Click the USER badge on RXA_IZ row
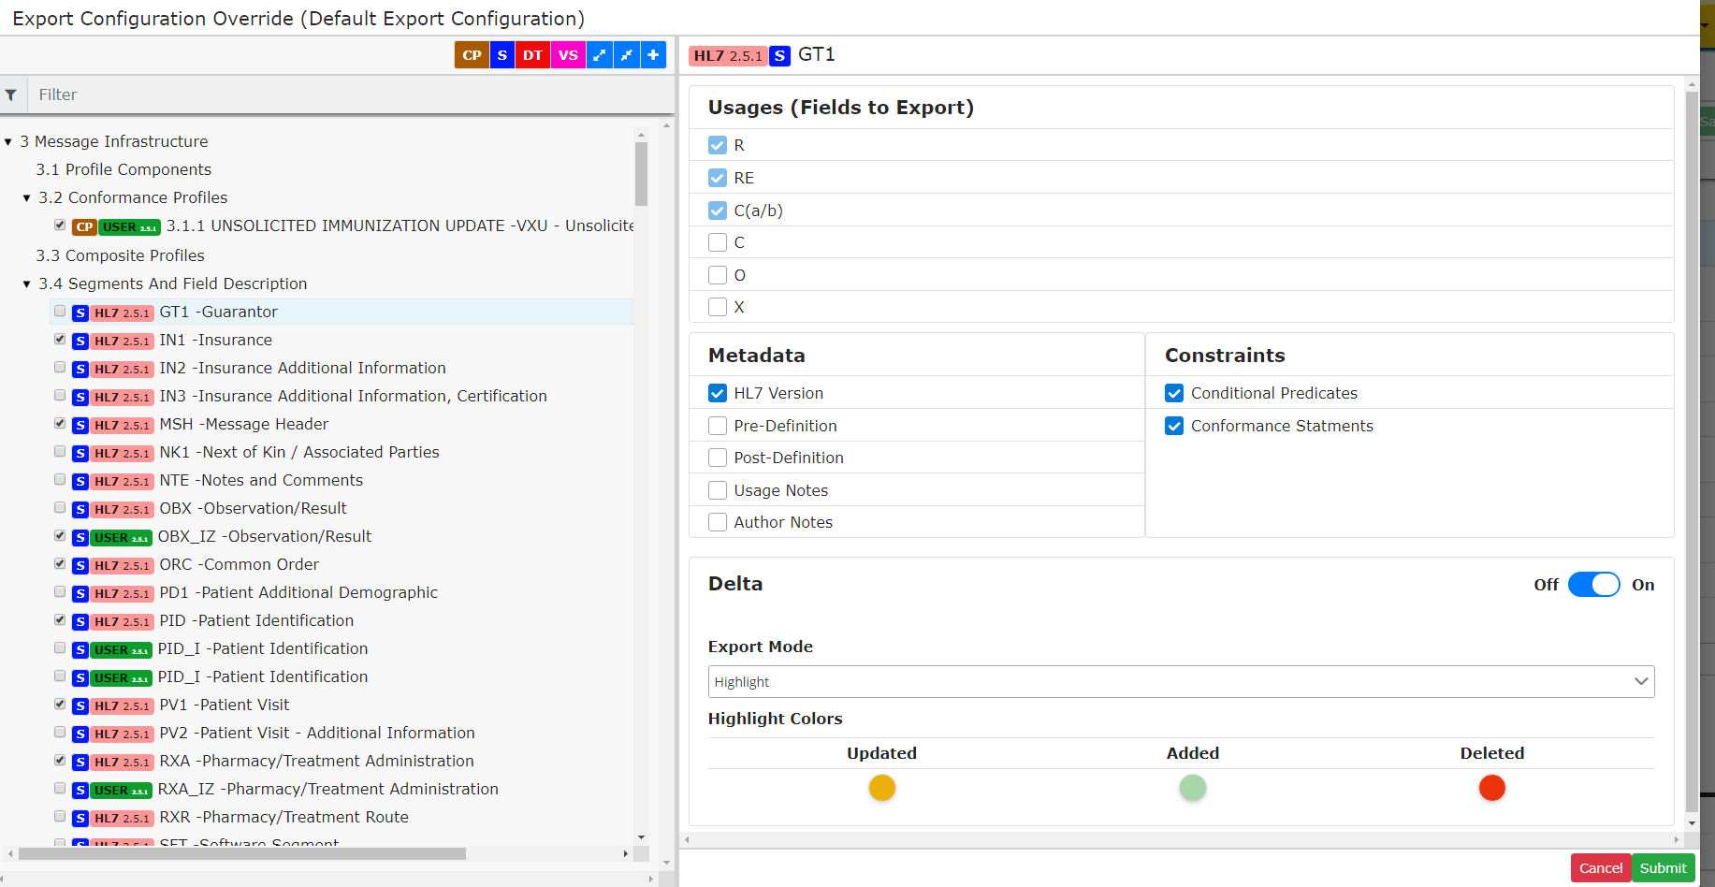 122,790
